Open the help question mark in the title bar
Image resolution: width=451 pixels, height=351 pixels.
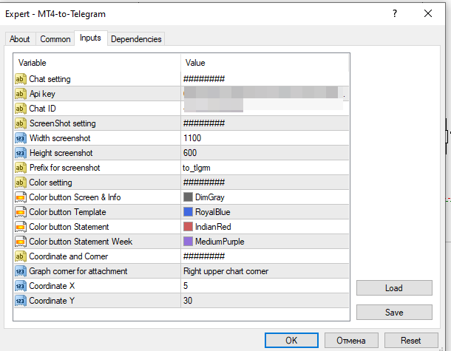tap(395, 13)
